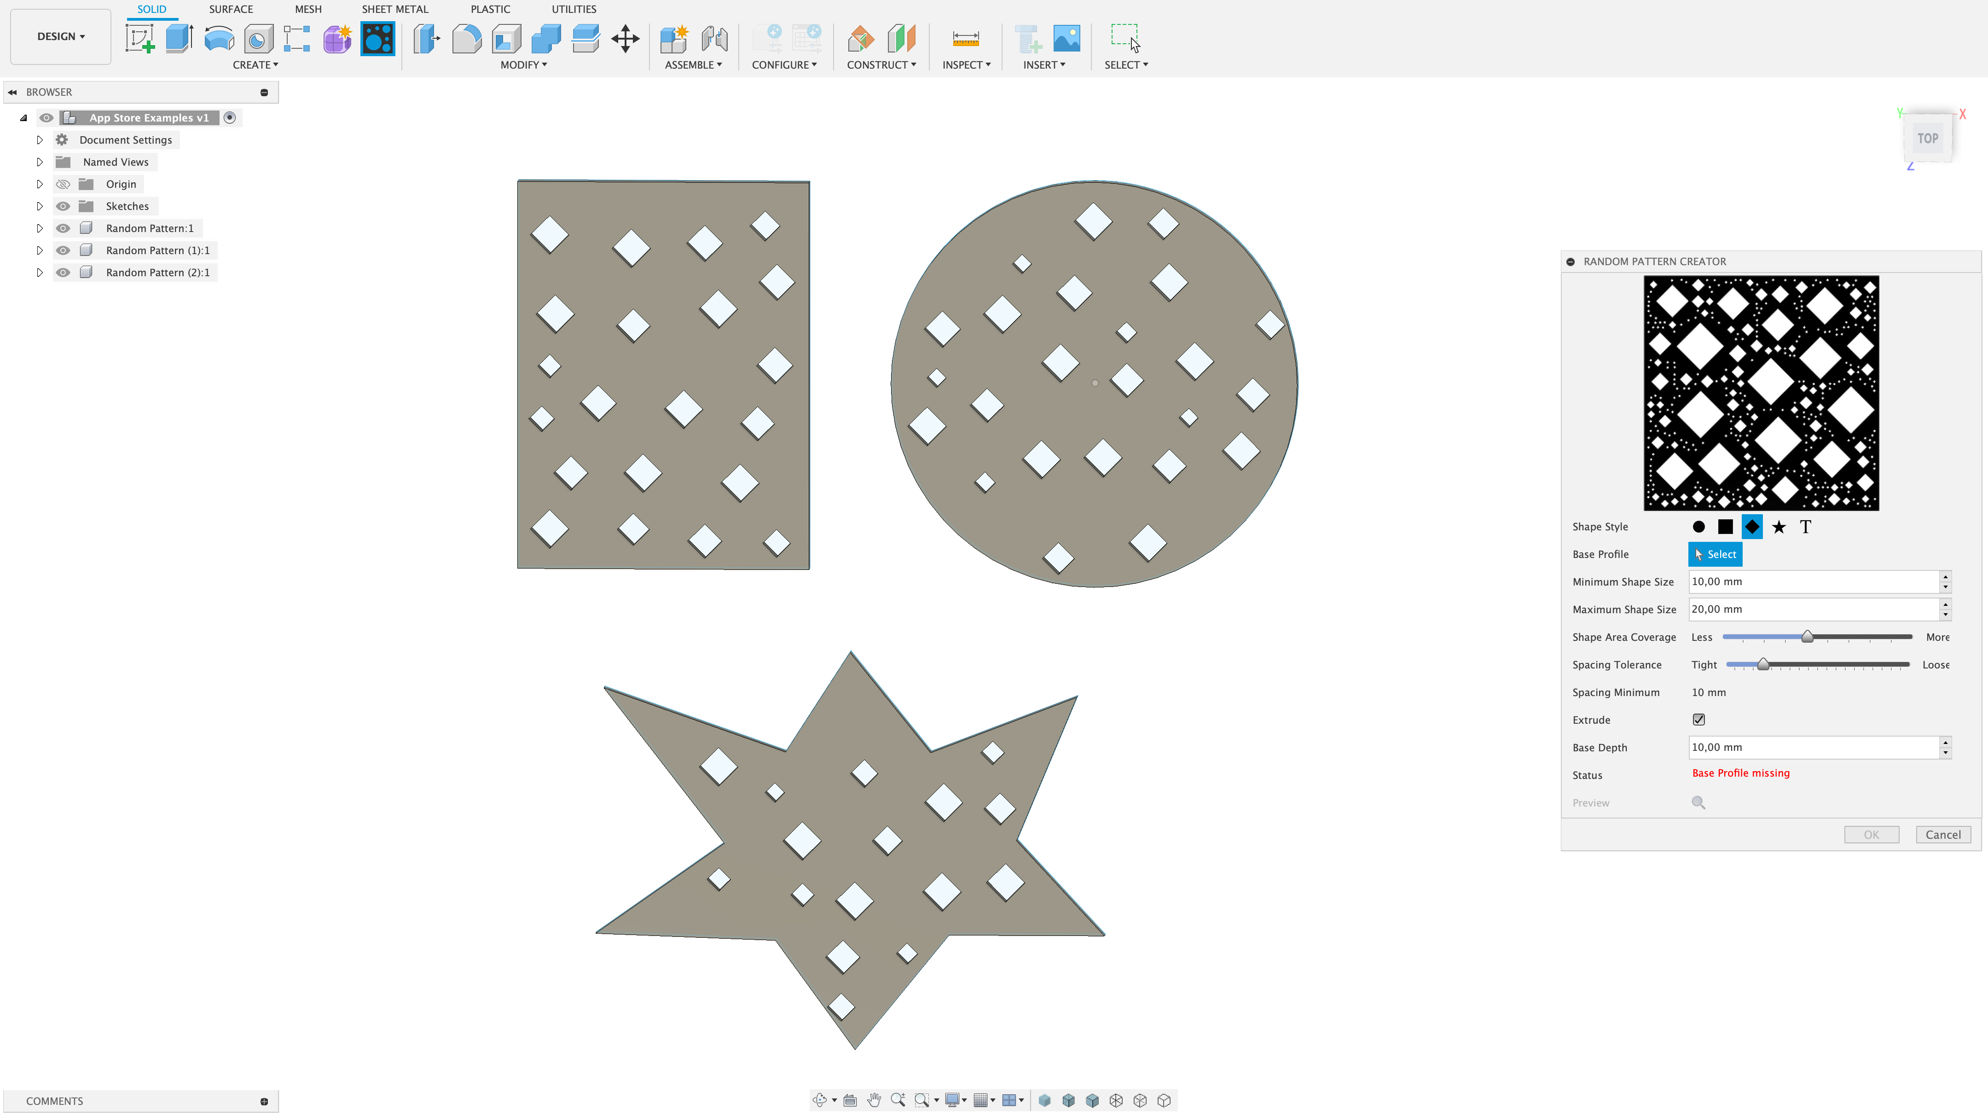Open the Random Pattern Creator toolbar icon
1988x1115 pixels.
coord(377,38)
